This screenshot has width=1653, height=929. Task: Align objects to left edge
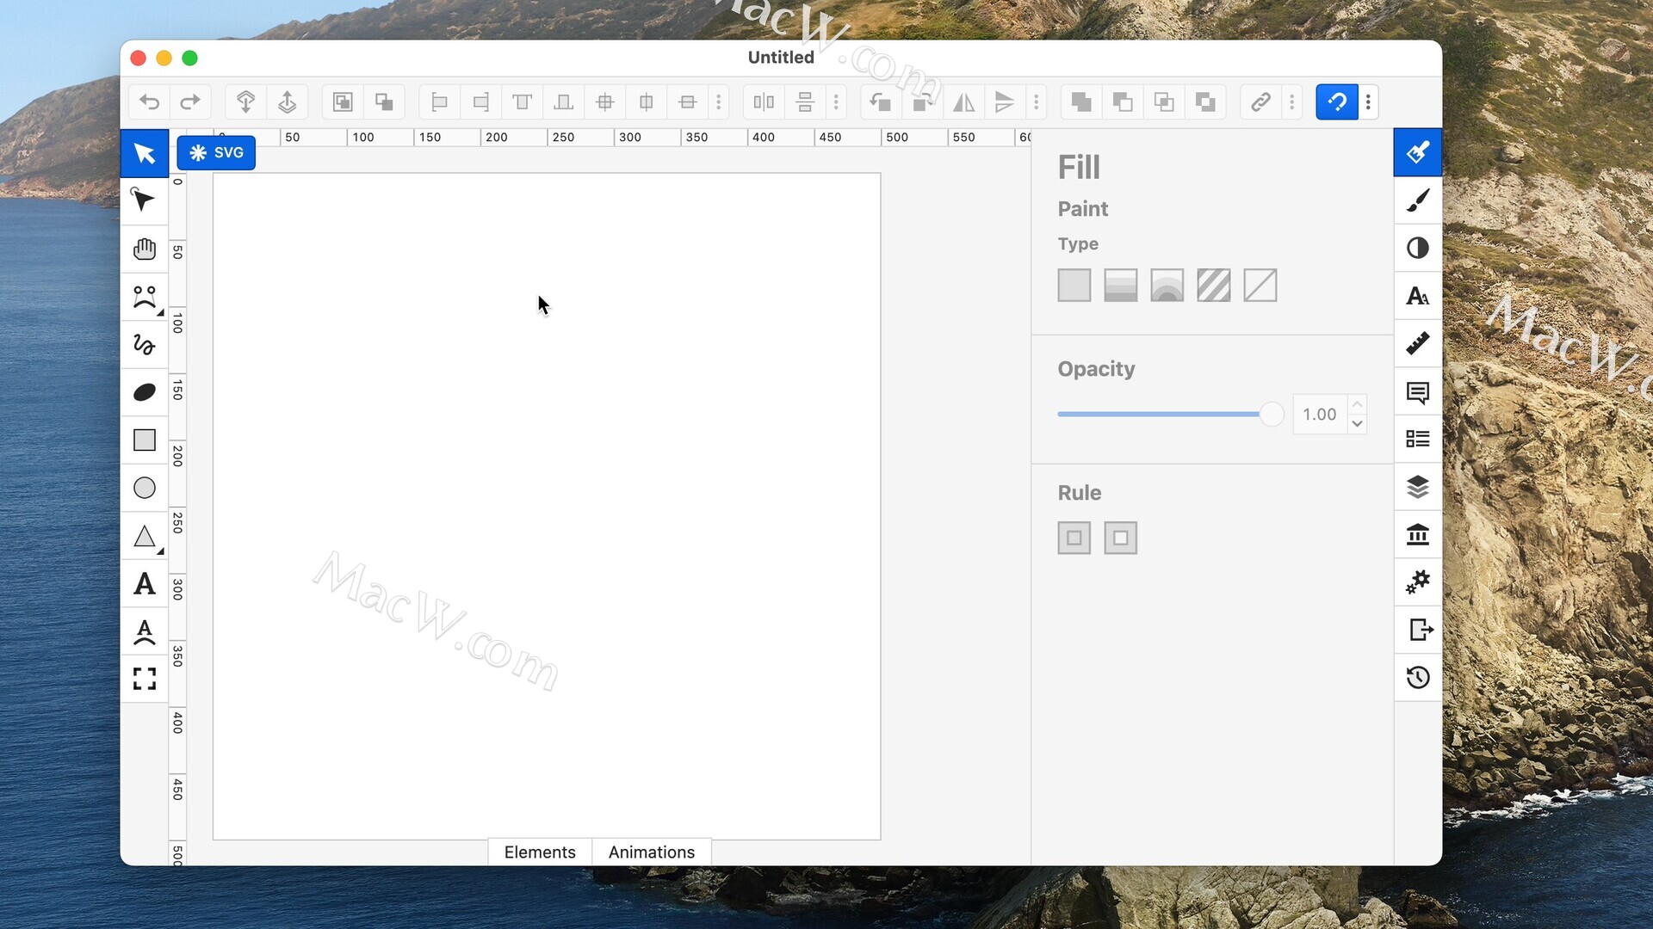click(439, 102)
